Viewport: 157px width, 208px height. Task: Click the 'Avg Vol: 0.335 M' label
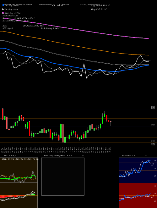tap(100, 6)
